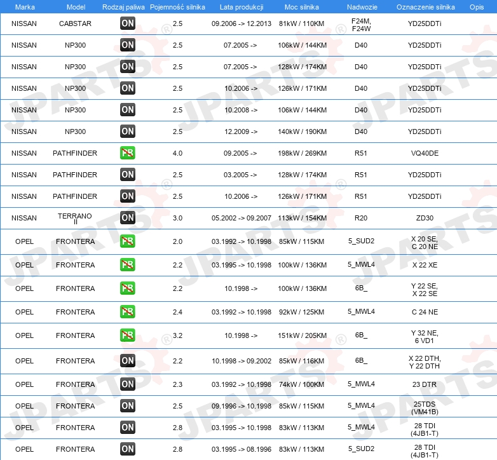
Task: Click ON icon for PATHFINDER dated 03.2005
Action: point(128,174)
